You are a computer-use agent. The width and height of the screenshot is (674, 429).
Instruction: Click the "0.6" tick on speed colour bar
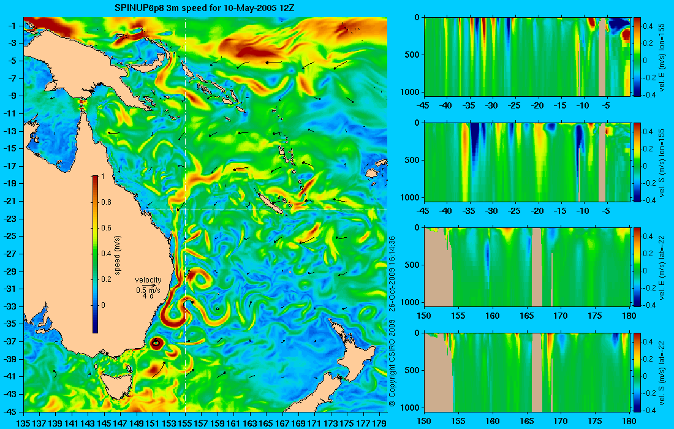point(106,228)
